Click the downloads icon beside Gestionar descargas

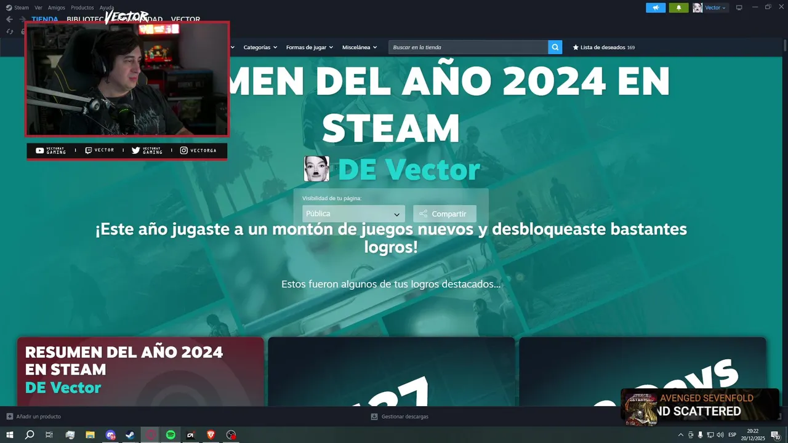point(374,417)
